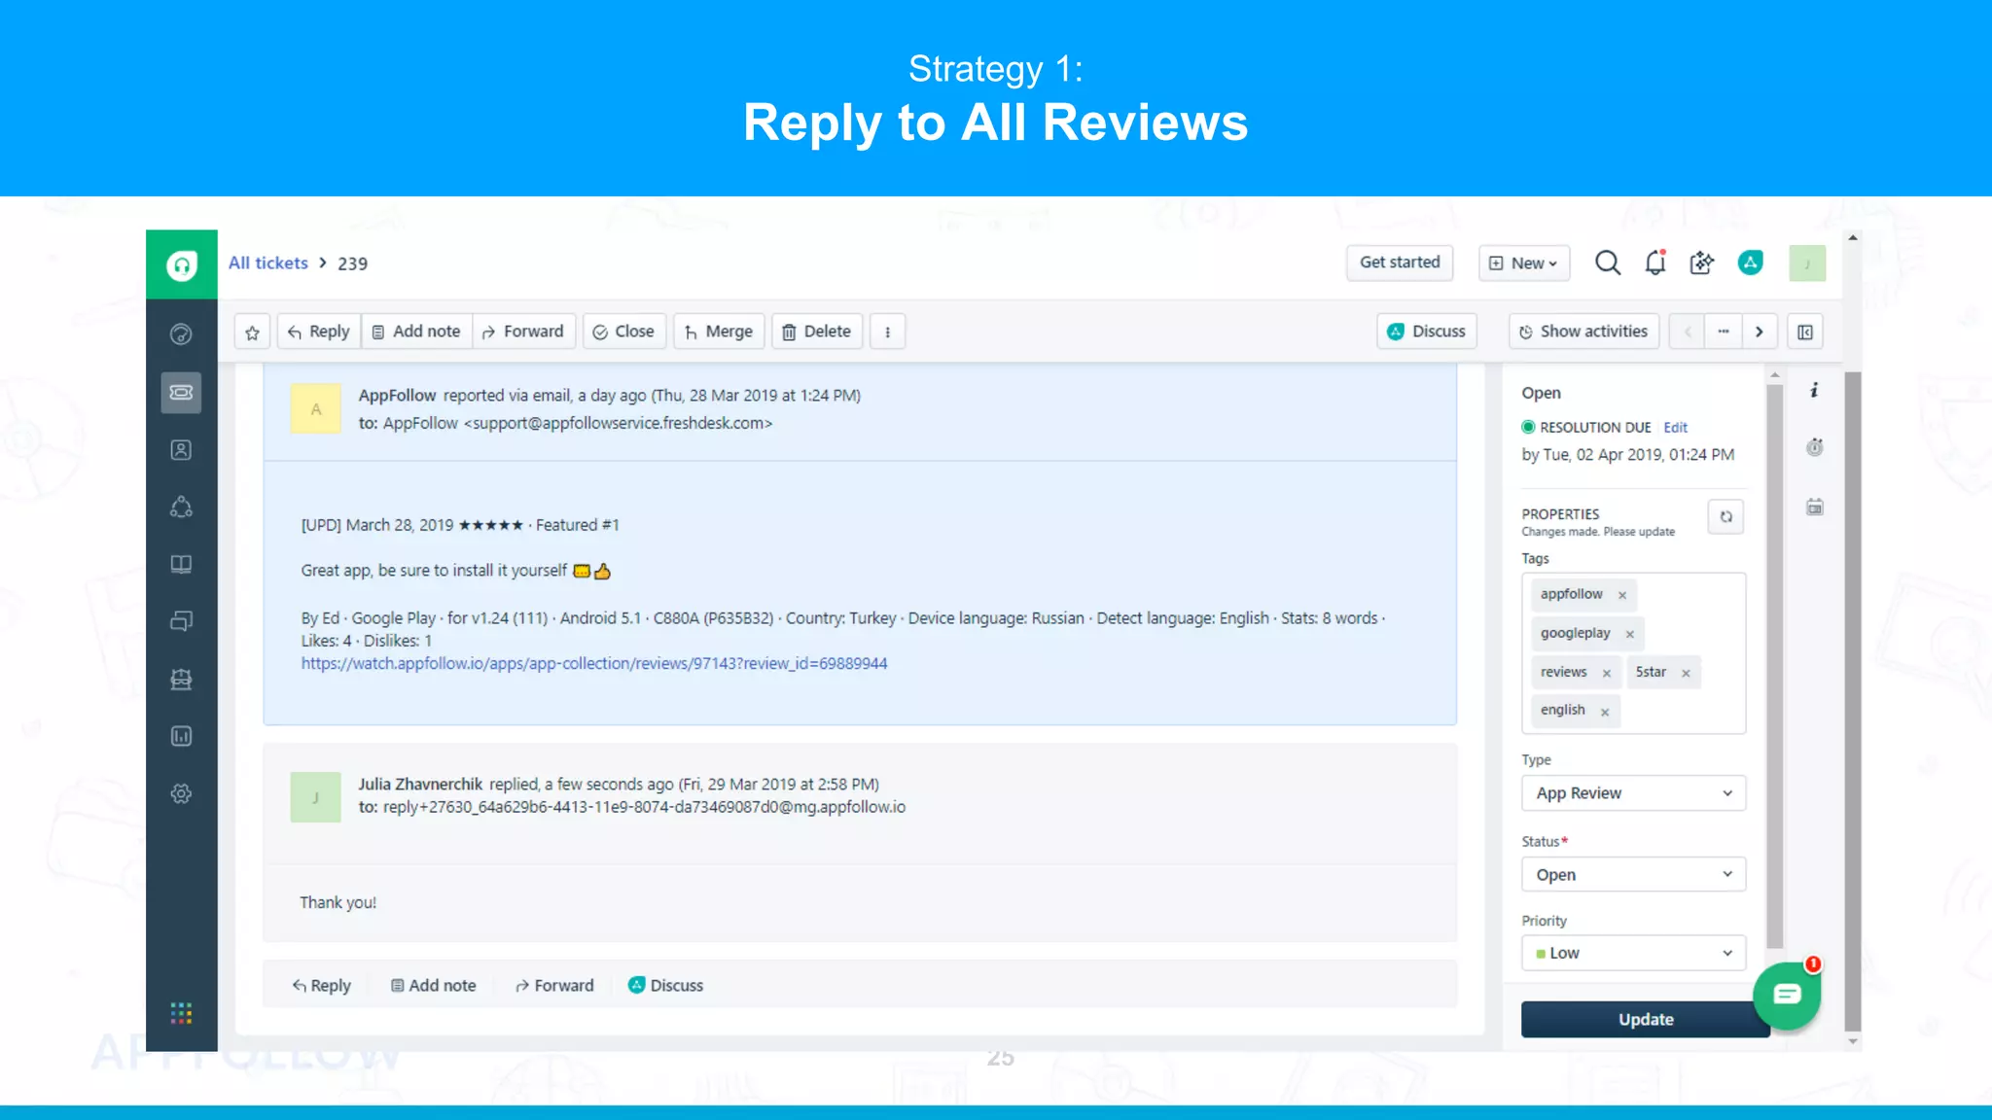The image size is (1992, 1120).
Task: Open the live chat bubble widget
Action: (1787, 995)
